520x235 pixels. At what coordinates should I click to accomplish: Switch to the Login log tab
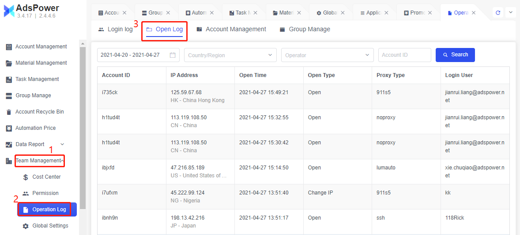(115, 29)
